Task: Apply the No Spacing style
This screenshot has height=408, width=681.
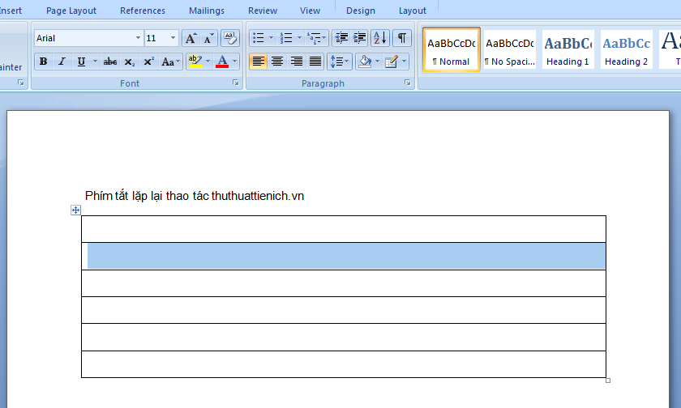Action: click(x=510, y=50)
